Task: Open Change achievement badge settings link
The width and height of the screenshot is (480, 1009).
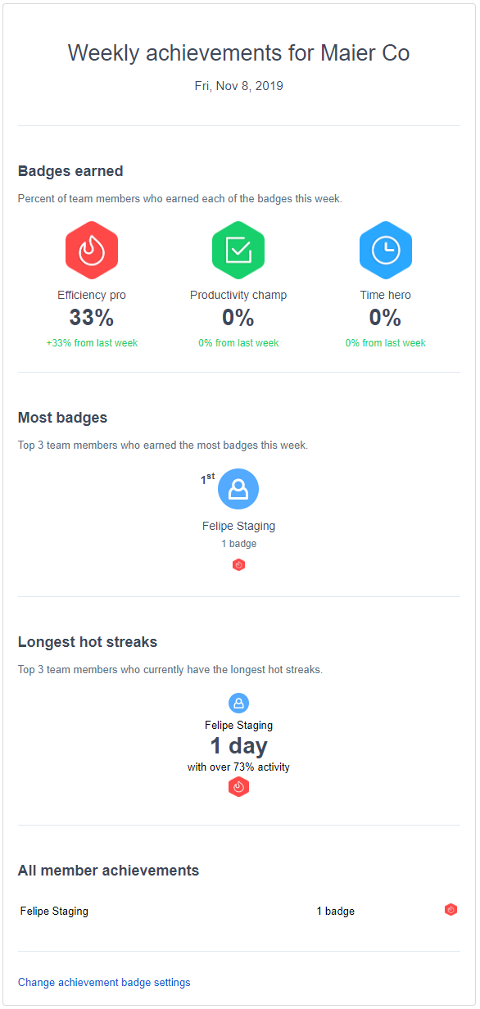Action: [x=104, y=982]
